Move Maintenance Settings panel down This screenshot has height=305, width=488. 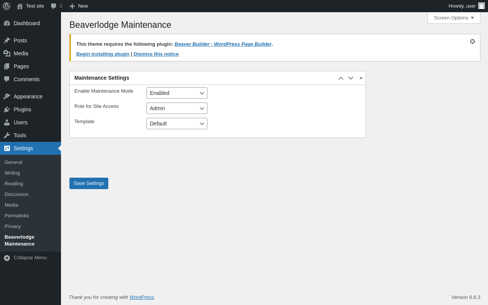coord(351,78)
